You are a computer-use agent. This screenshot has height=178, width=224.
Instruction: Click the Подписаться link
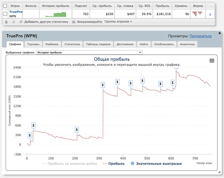coord(200,36)
